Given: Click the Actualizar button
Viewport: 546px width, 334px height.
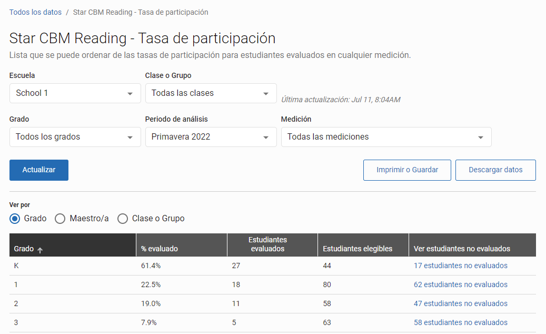Looking at the screenshot, I should [x=39, y=170].
